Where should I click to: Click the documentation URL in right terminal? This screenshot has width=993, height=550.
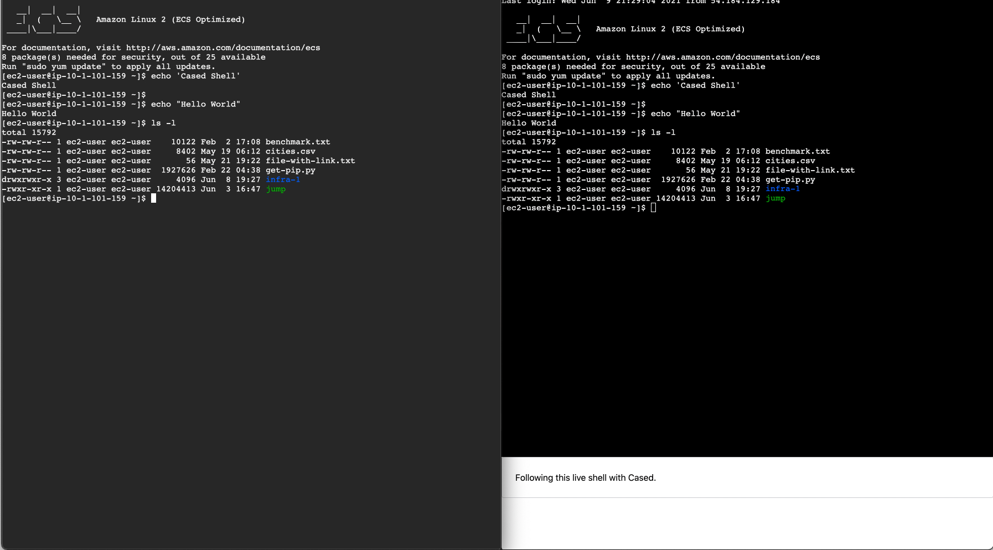(x=723, y=57)
